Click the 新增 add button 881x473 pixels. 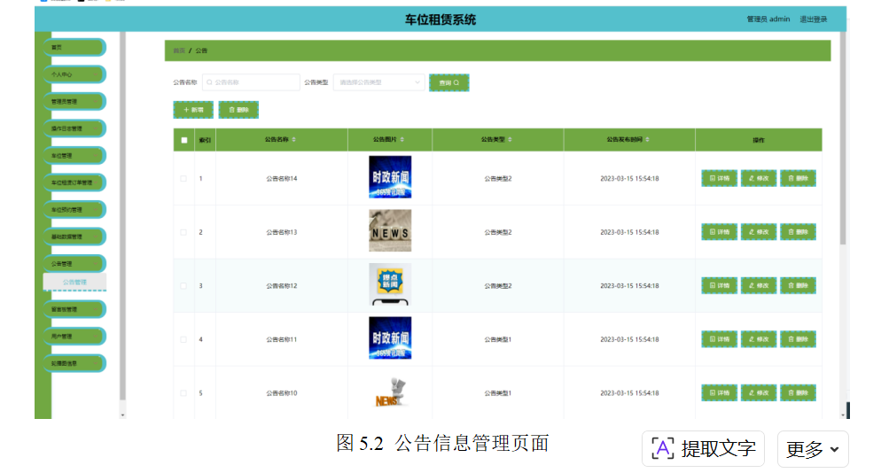(193, 110)
